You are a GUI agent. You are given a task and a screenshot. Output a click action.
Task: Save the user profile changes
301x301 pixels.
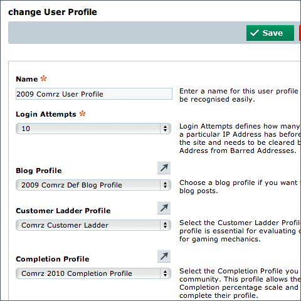[270, 33]
